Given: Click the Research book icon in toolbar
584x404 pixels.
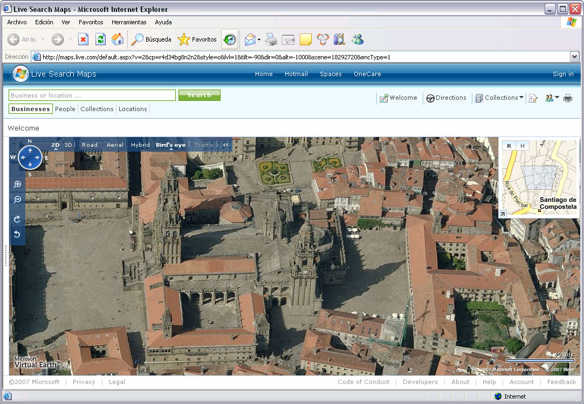Looking at the screenshot, I should pos(339,39).
